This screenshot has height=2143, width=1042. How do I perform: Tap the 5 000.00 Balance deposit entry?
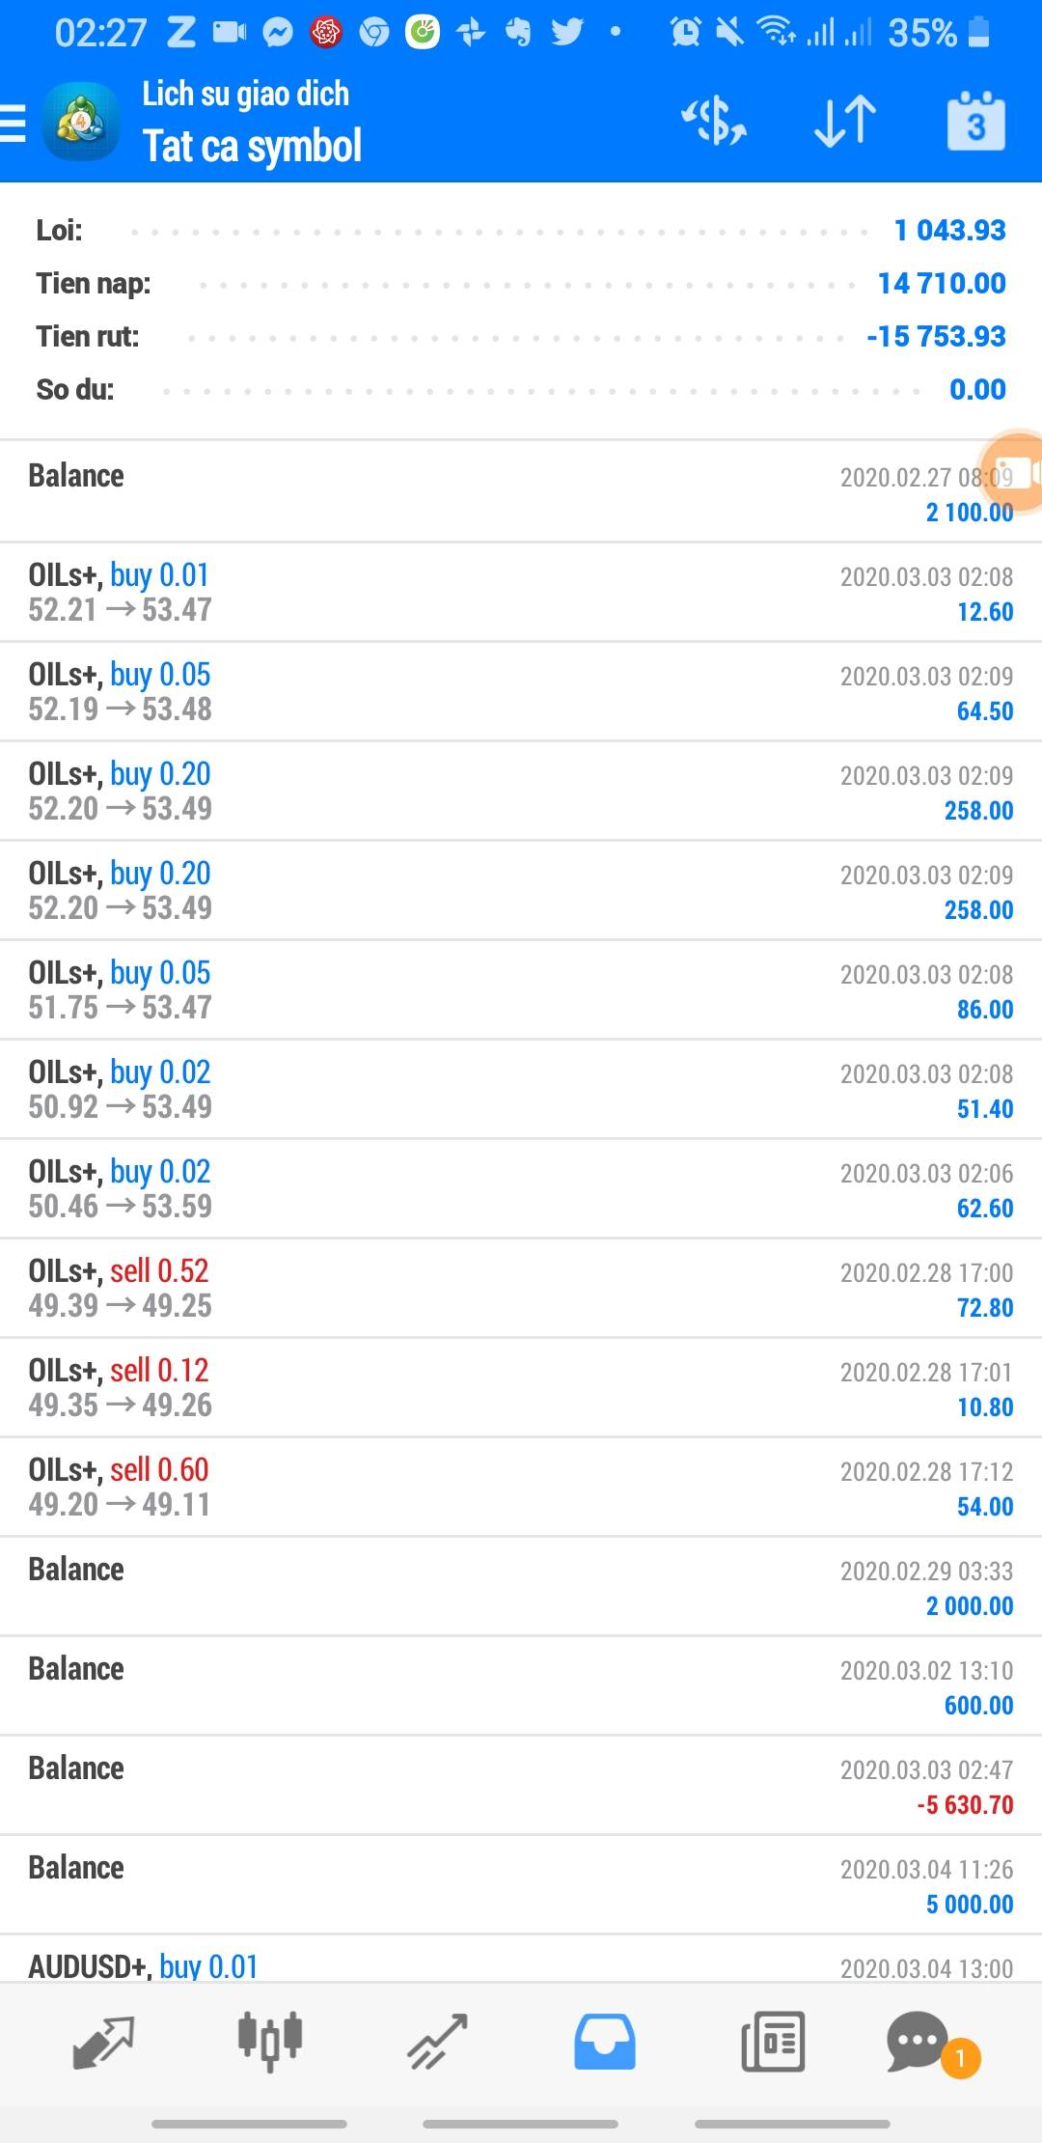click(521, 1885)
